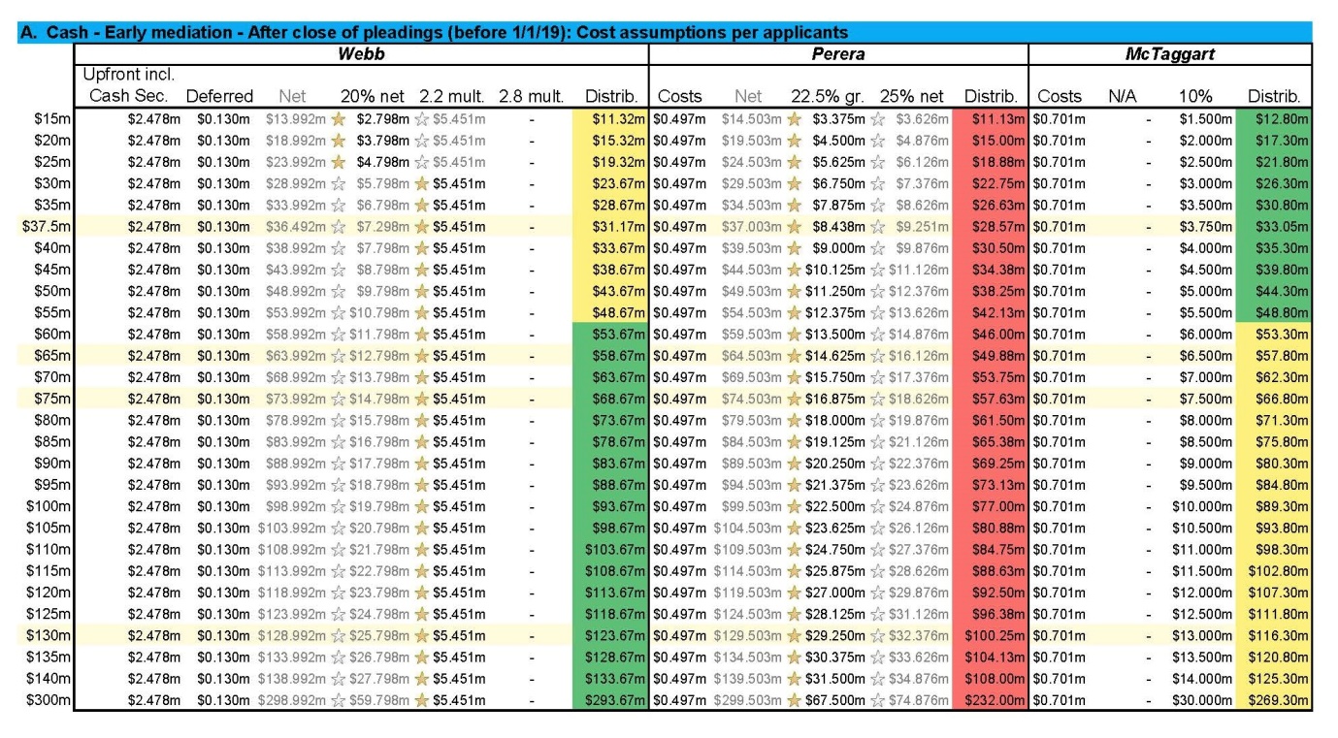Image resolution: width=1338 pixels, height=738 pixels.
Task: Select the gold star before $11.250m
Action: tap(794, 291)
